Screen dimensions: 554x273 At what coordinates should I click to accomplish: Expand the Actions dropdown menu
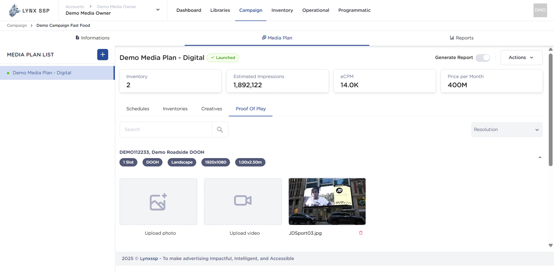pos(521,58)
